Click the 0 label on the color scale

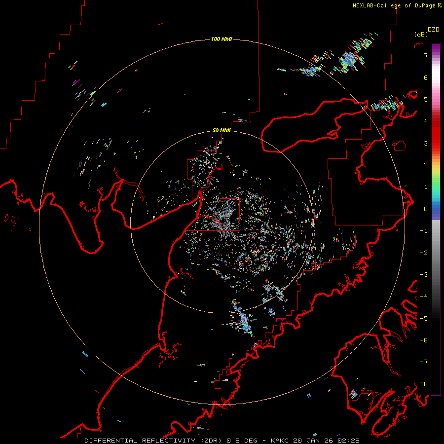click(x=426, y=209)
